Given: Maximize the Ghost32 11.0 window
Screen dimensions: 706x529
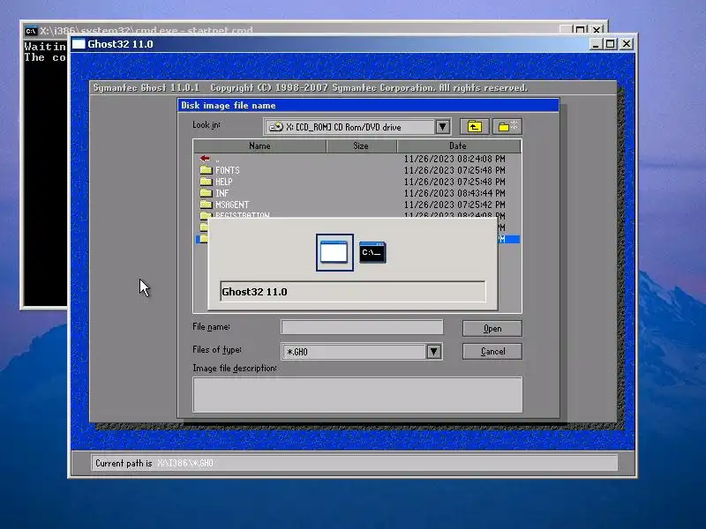Looking at the screenshot, I should click(610, 44).
